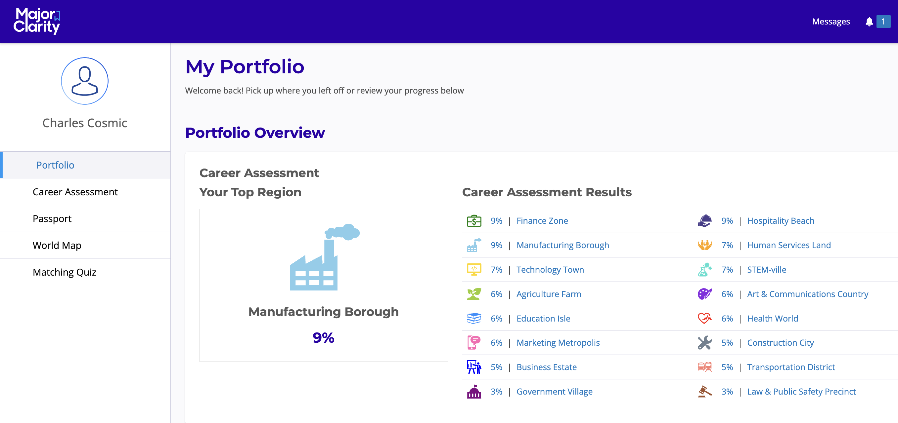Click the notification bell icon
The height and width of the screenshot is (423, 898).
click(869, 21)
